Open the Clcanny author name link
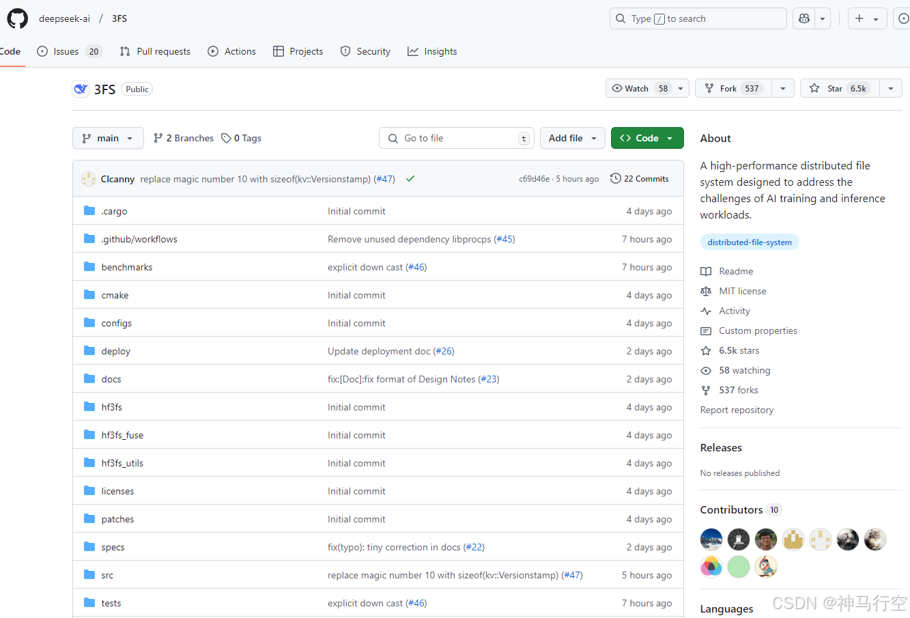 [x=117, y=179]
